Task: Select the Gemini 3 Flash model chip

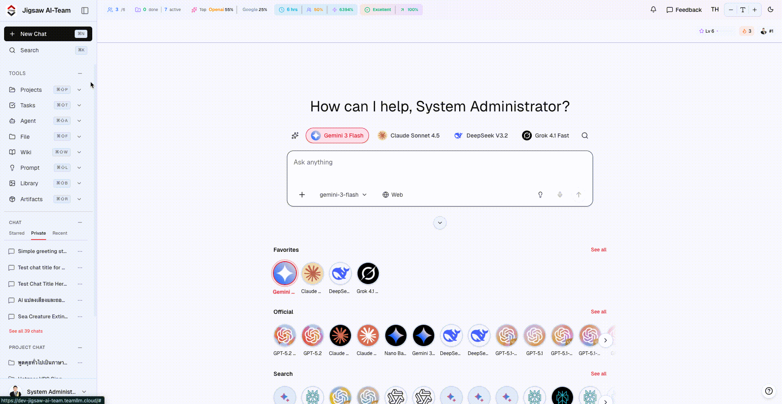Action: [x=337, y=135]
